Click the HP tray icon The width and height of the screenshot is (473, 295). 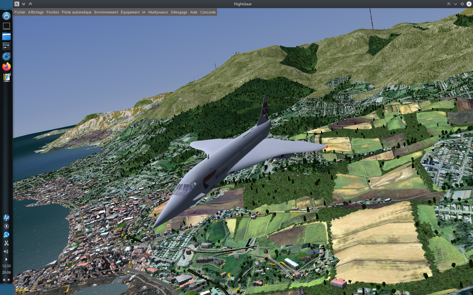point(6,218)
